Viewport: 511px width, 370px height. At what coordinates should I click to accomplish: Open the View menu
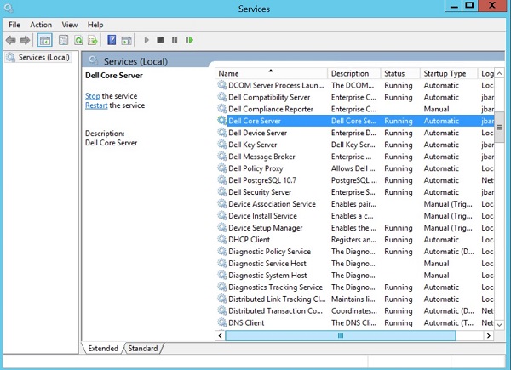[69, 25]
